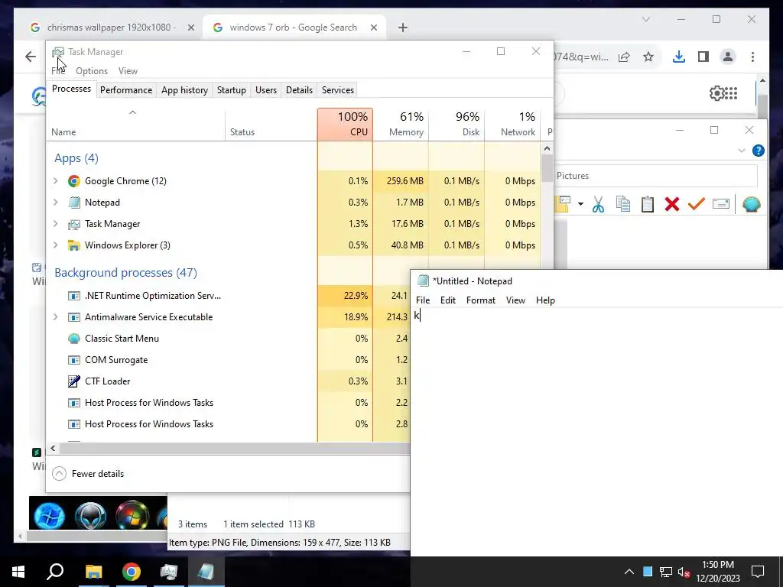Sort by the Name column header
783x587 pixels.
click(135, 125)
